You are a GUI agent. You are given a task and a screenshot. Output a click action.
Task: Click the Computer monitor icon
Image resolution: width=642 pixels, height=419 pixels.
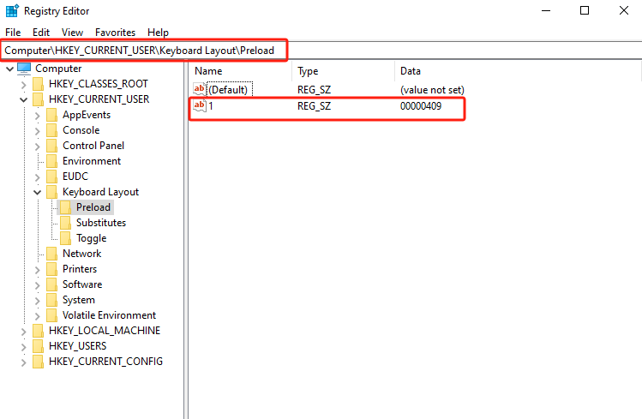point(24,69)
